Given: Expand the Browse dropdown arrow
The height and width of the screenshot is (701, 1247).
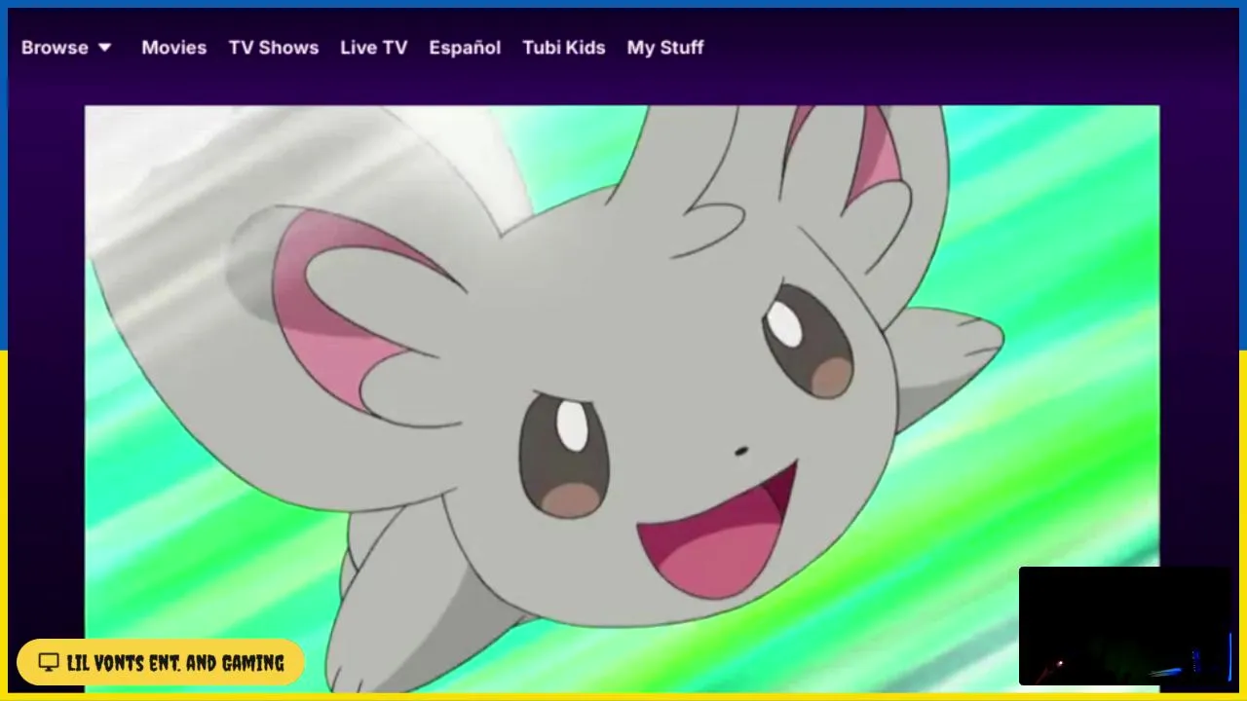Looking at the screenshot, I should 105,48.
